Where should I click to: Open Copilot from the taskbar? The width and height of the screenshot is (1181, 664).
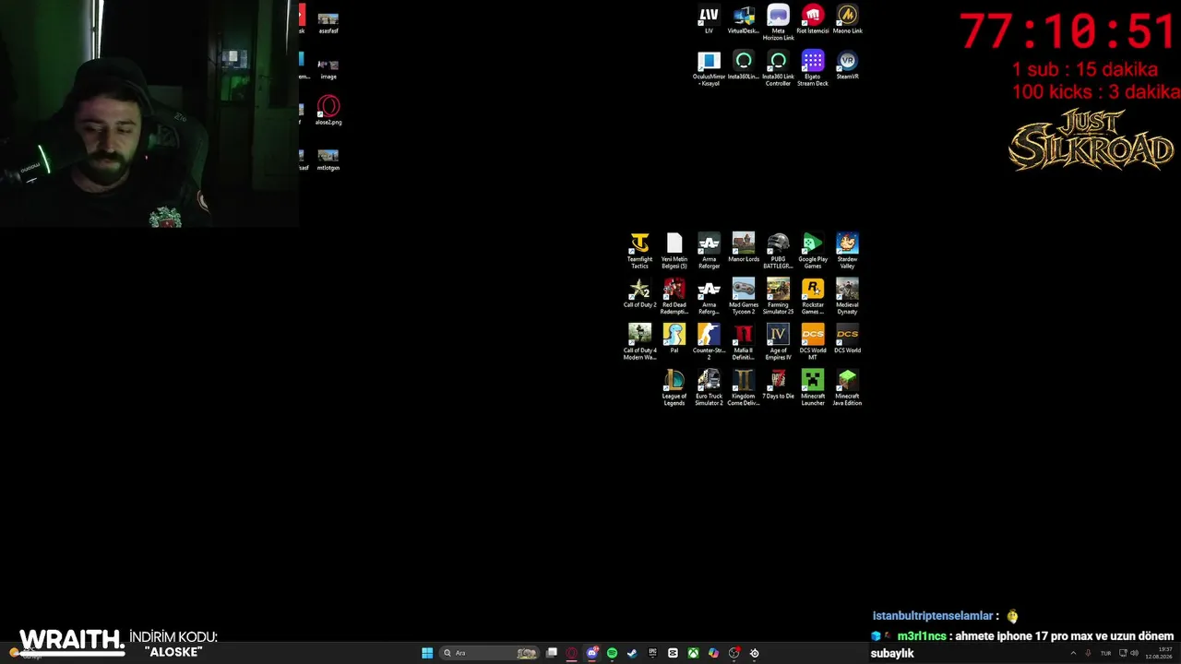click(x=713, y=653)
